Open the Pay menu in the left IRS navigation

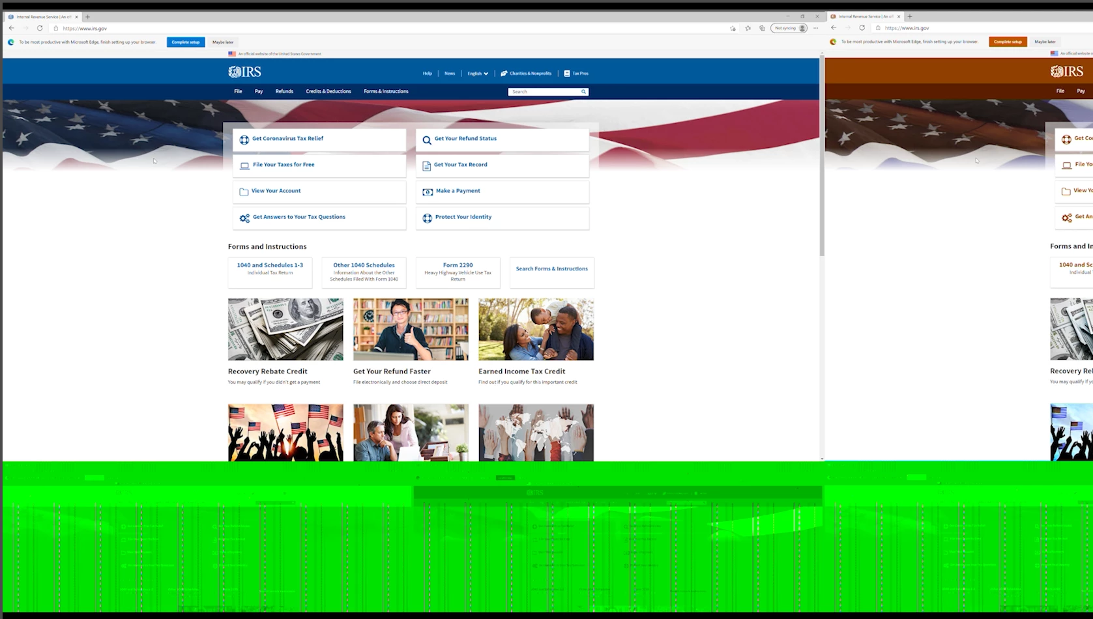click(259, 91)
